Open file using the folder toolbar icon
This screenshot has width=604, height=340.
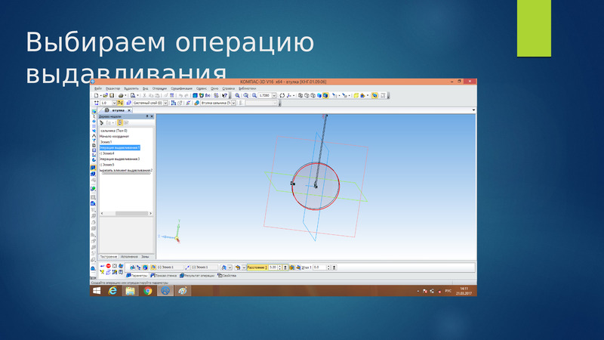point(105,95)
